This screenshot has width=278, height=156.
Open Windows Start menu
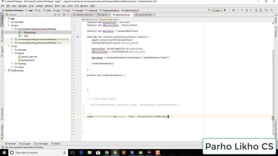coord(4,153)
